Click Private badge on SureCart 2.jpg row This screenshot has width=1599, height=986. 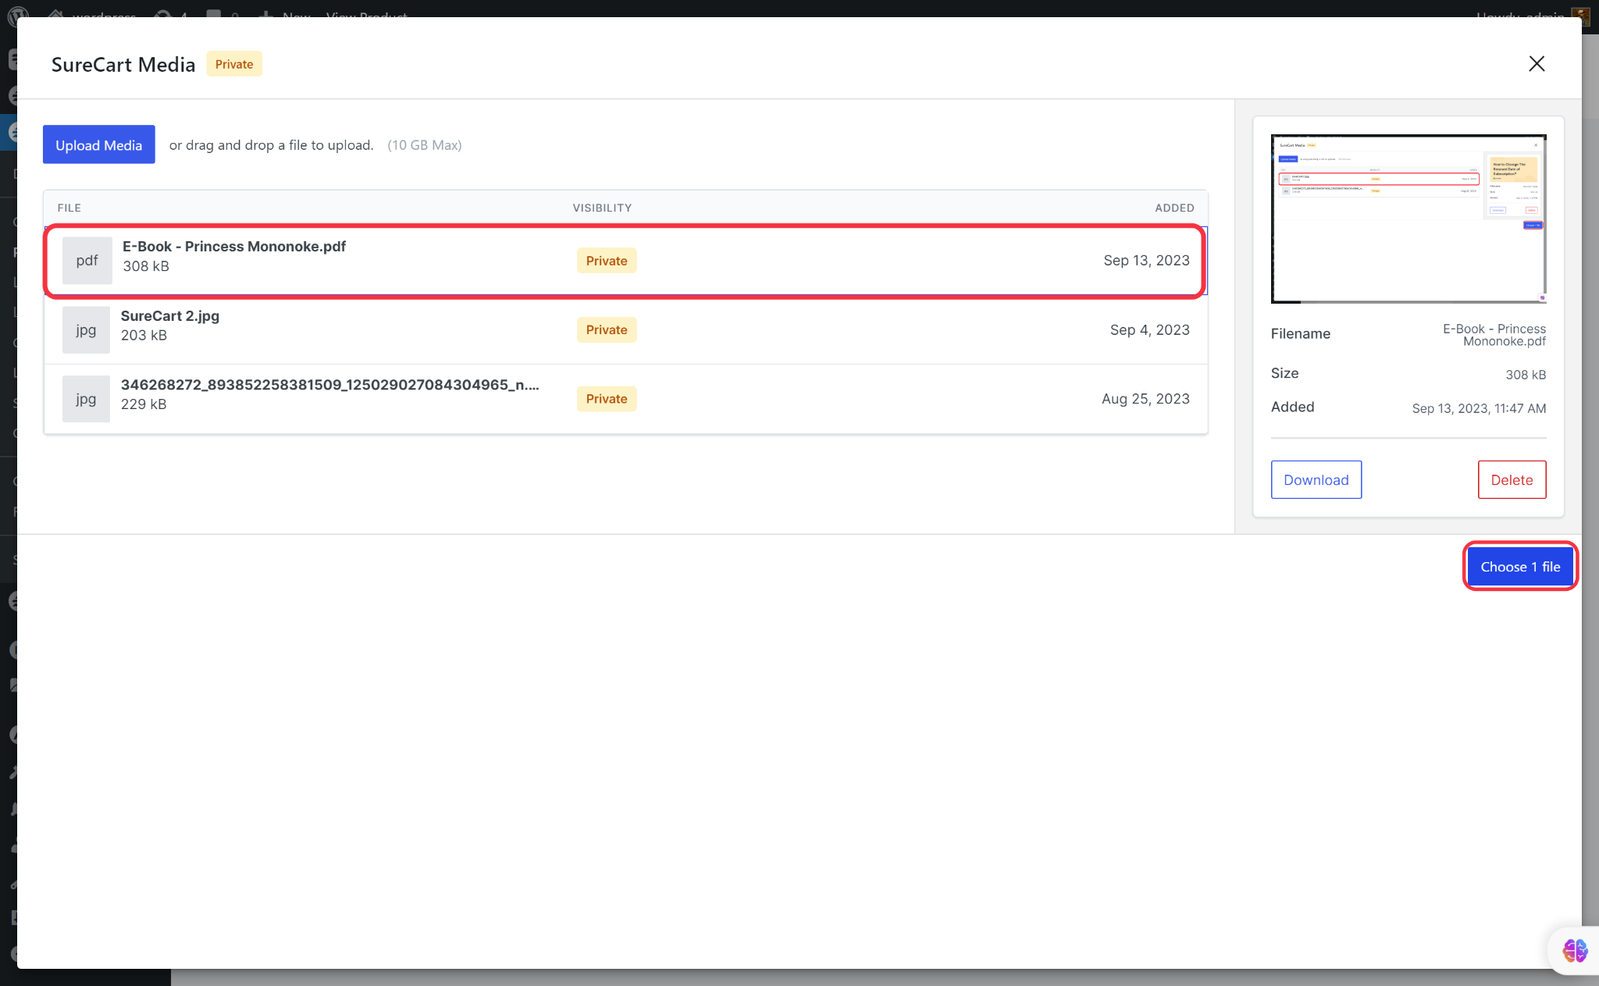point(606,329)
